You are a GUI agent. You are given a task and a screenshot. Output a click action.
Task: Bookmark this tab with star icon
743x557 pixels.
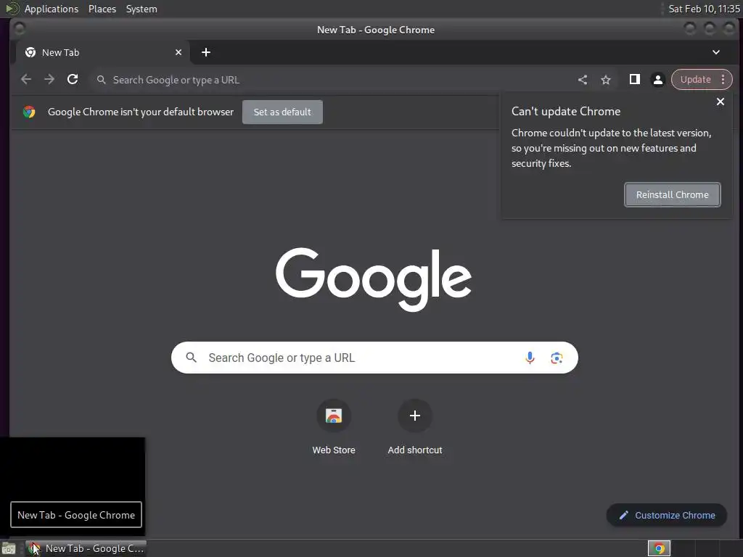click(606, 80)
